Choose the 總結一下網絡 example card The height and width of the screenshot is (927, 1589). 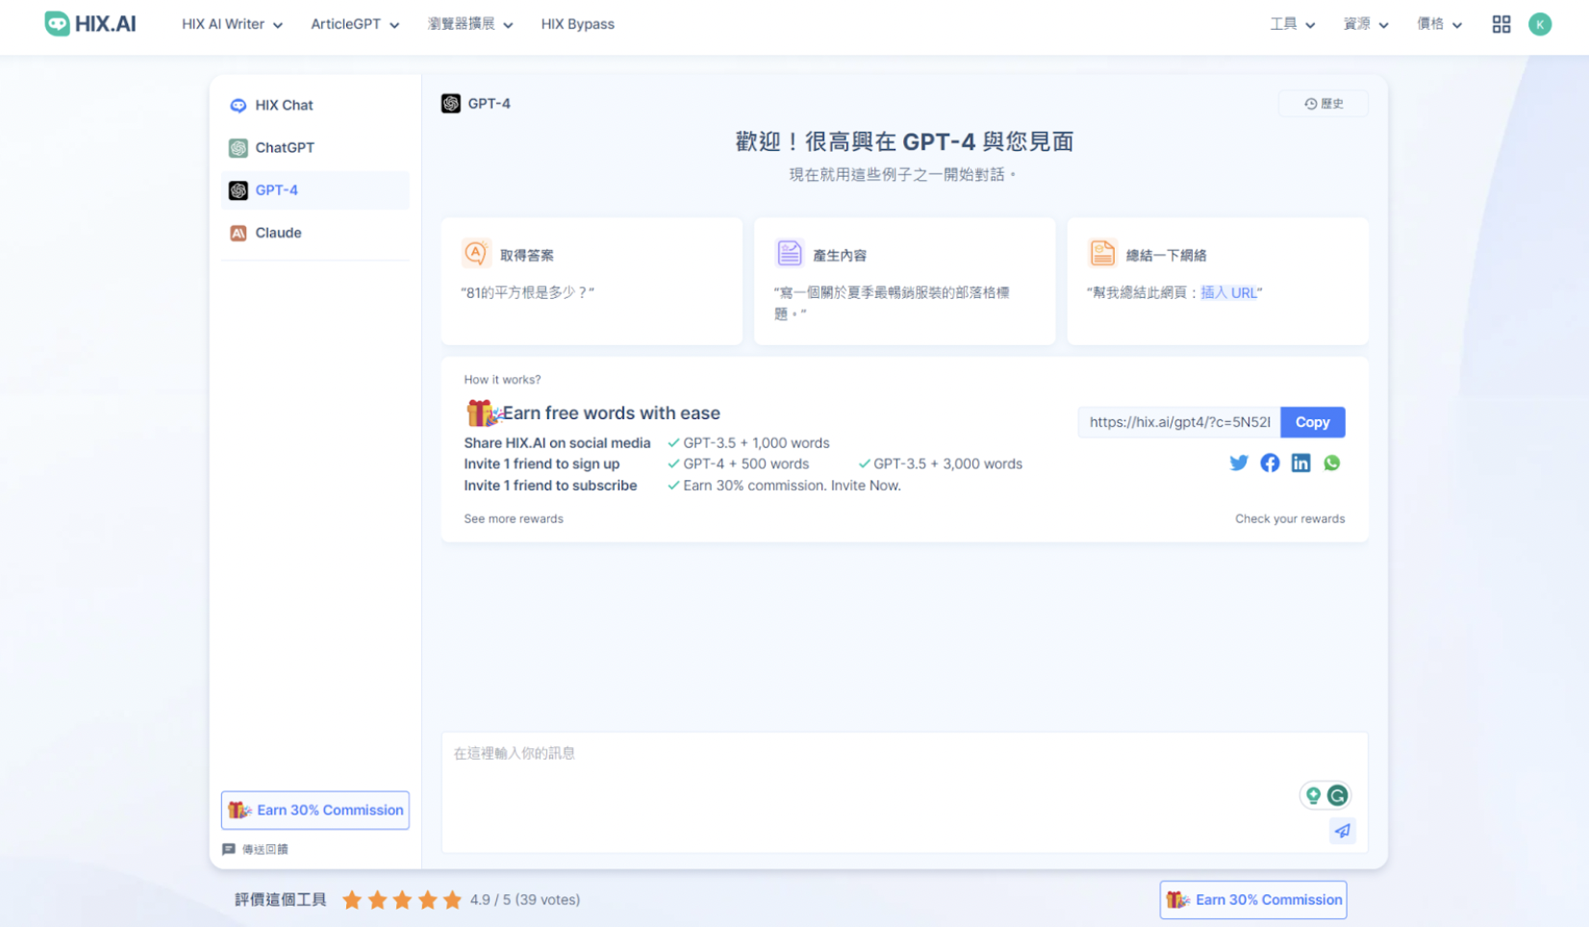coord(1218,281)
